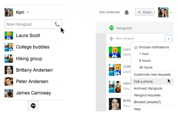Click the phone icon in New Hangout field

[x=57, y=24]
